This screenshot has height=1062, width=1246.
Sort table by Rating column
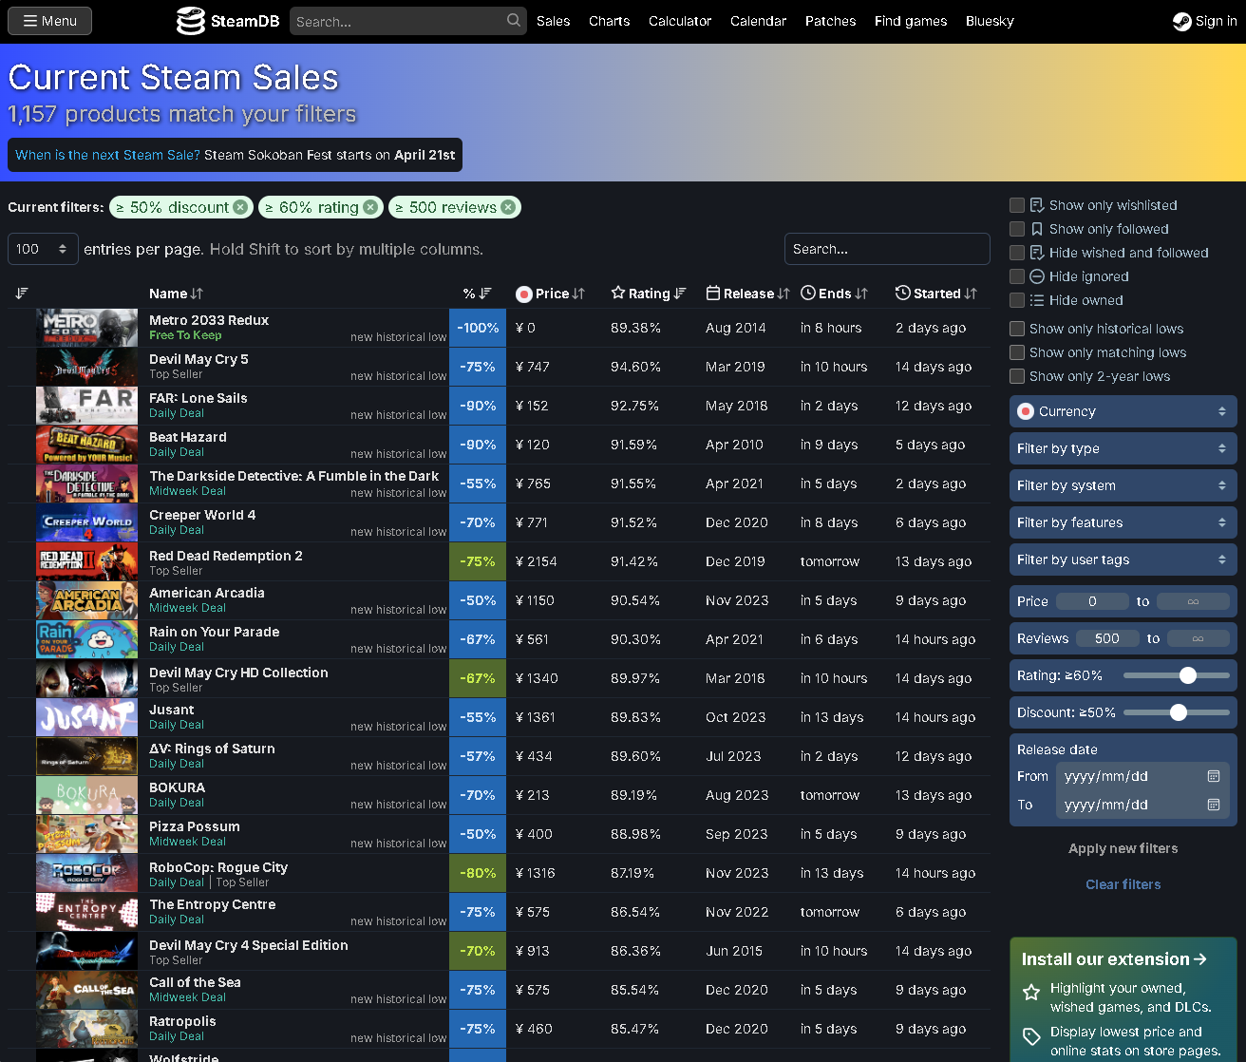(x=649, y=294)
